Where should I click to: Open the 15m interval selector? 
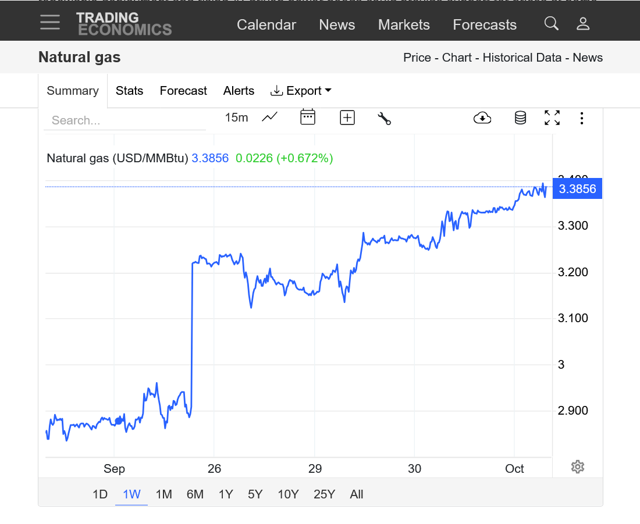coord(236,117)
